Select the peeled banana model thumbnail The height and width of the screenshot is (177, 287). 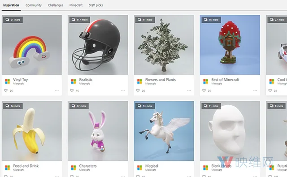pyautogui.click(x=32, y=131)
